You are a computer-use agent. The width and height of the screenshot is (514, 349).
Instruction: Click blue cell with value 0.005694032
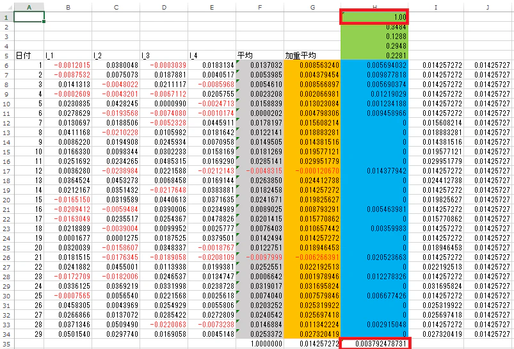pos(374,65)
